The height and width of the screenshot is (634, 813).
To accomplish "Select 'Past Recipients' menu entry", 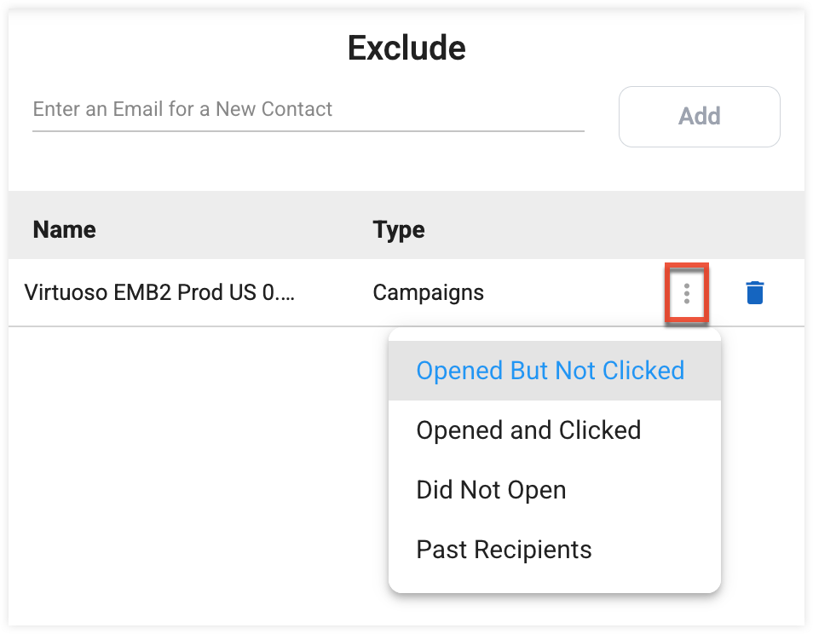I will point(554,550).
